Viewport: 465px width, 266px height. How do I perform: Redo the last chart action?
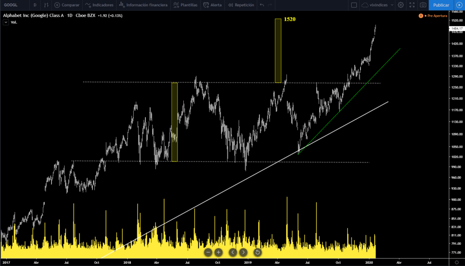[x=270, y=5]
